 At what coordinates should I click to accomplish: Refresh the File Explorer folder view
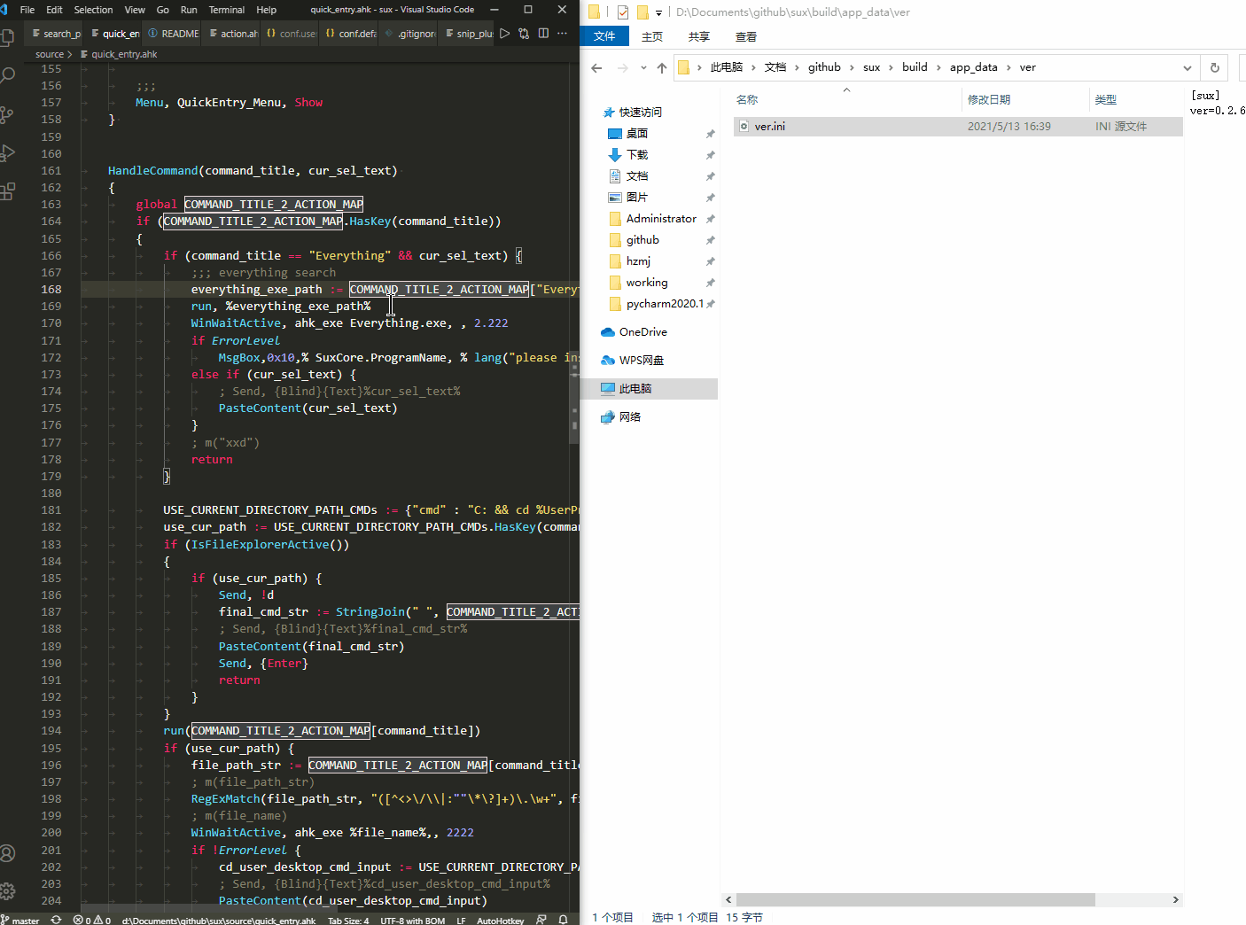(1214, 67)
